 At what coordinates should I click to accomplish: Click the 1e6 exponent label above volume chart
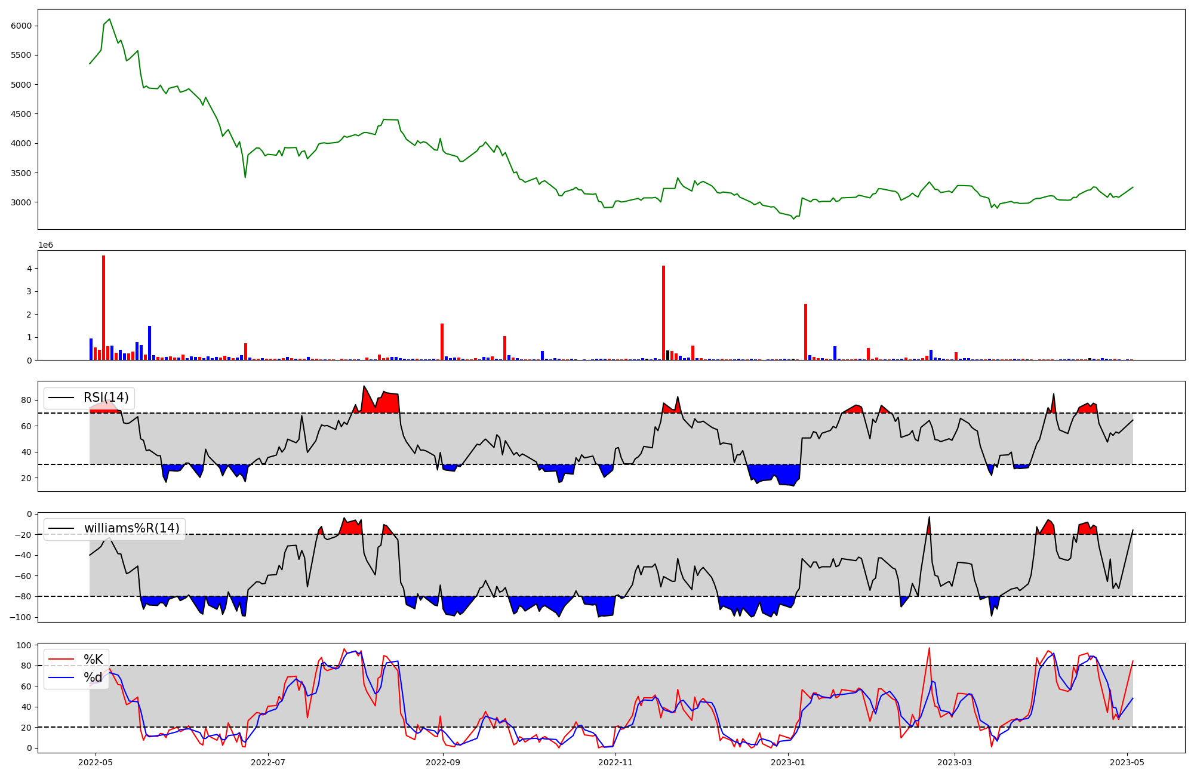click(x=45, y=245)
